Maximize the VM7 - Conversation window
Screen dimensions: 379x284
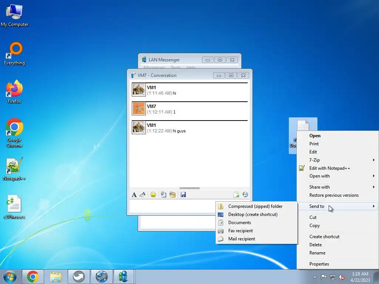click(x=231, y=75)
